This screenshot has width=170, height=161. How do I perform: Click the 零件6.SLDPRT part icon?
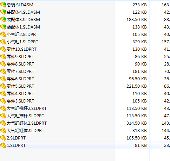(3, 79)
